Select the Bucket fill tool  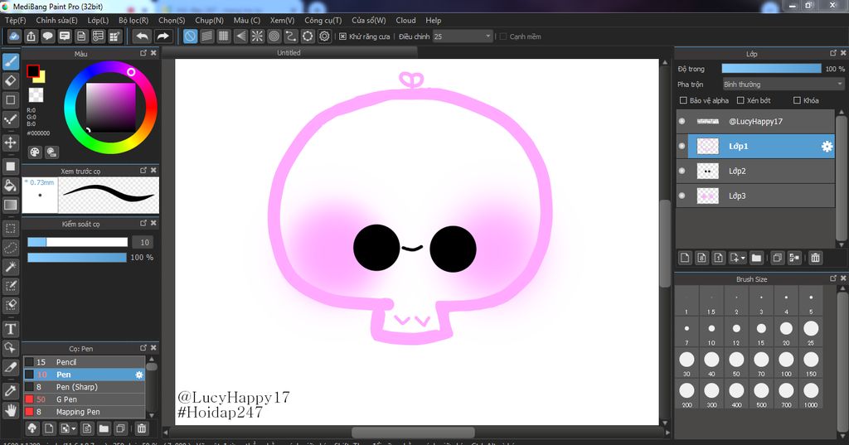[10, 186]
